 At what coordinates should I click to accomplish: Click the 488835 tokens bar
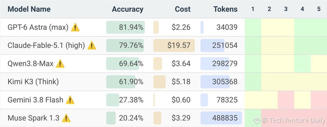[x=221, y=118]
